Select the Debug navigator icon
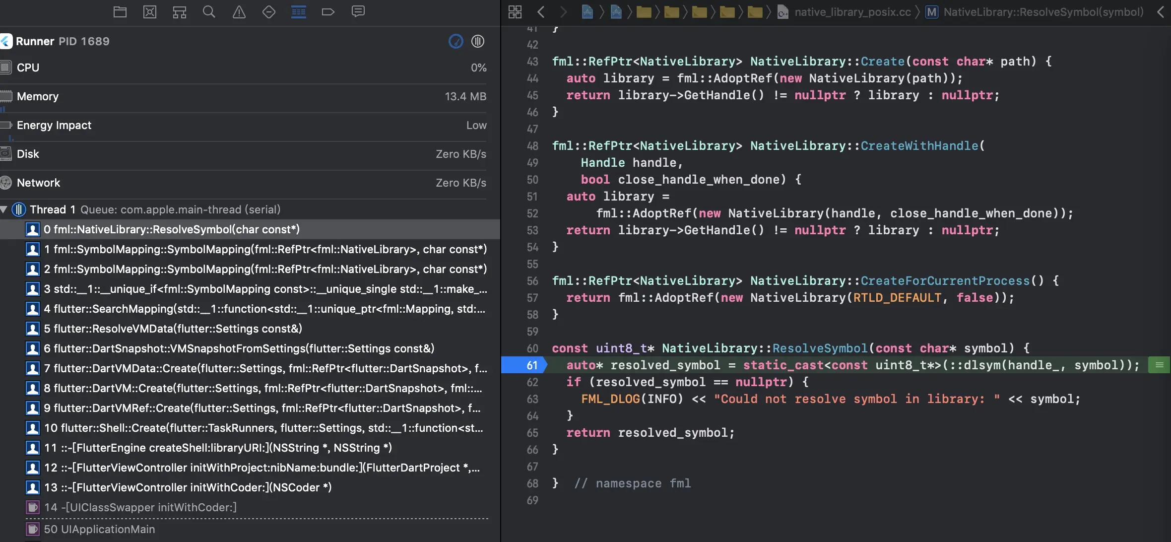Viewport: 1171px width, 542px height. pos(299,12)
